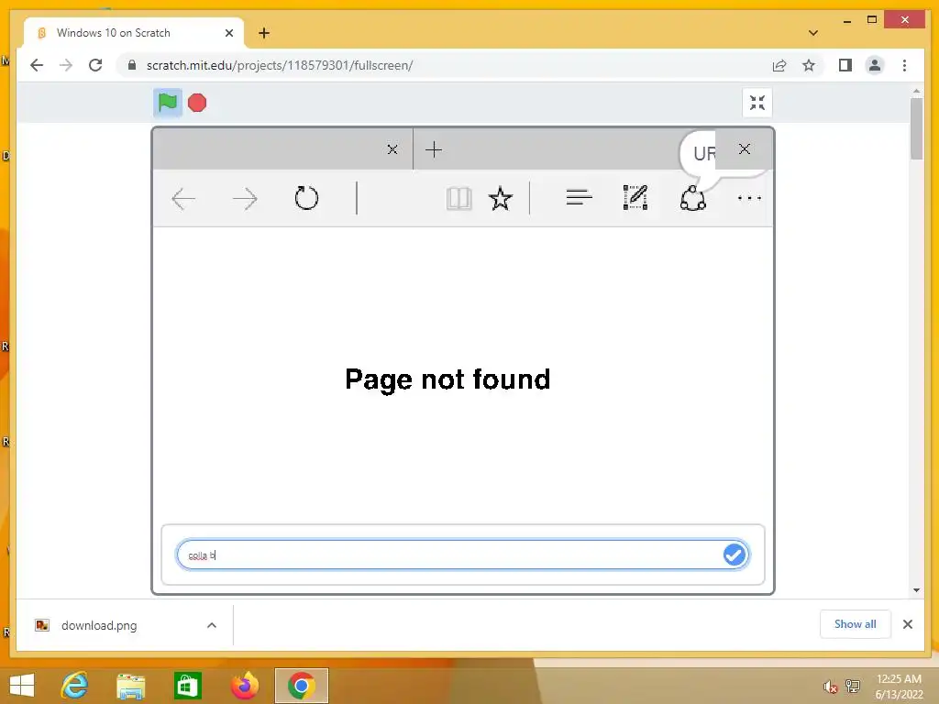Click the green flag to start project
Screen dimensions: 939x704
pos(168,103)
